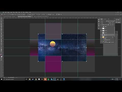Collapse effects arrow on yellow sun layer

pos(113,37)
